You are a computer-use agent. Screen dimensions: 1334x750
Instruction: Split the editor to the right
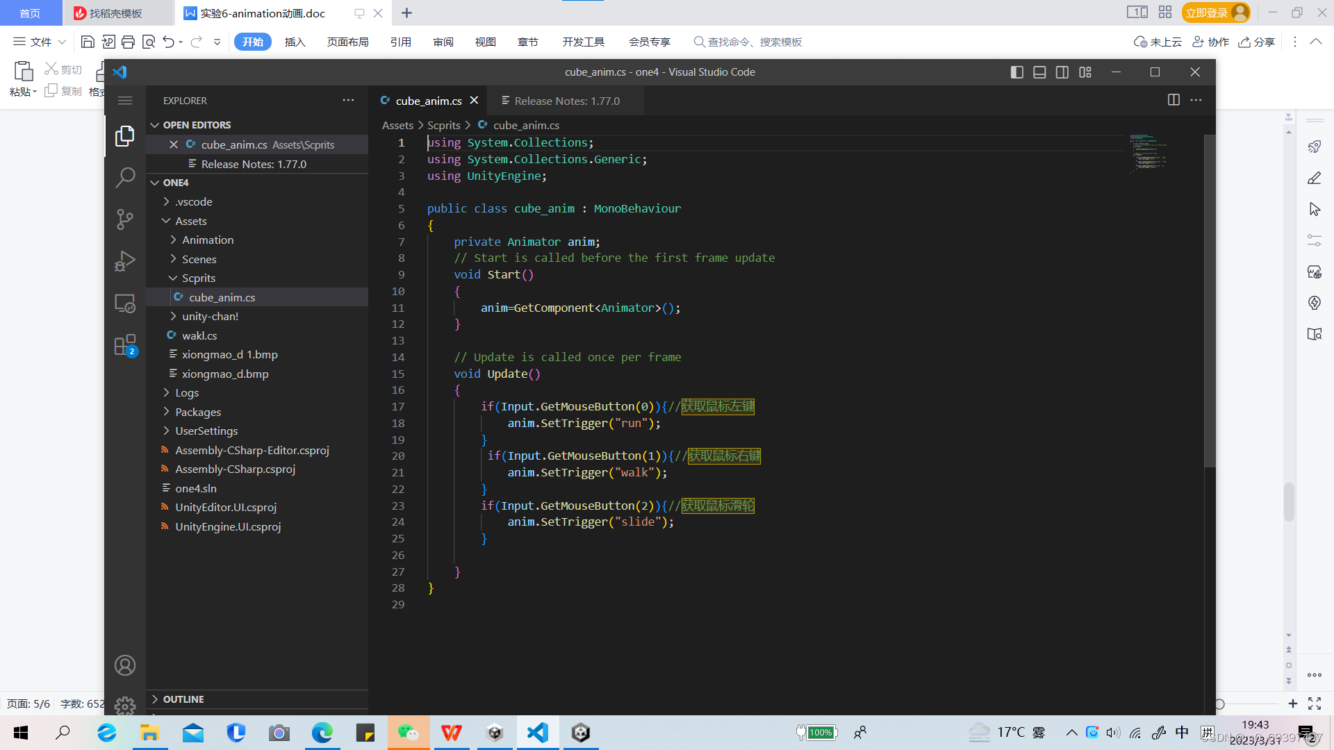(x=1174, y=100)
